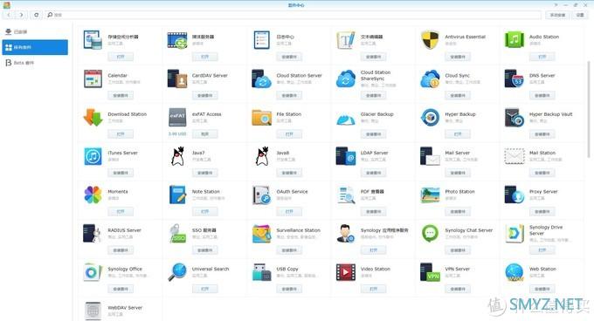Click the 'Universal Search' package title
This screenshot has width=594, height=321.
pyautogui.click(x=211, y=269)
